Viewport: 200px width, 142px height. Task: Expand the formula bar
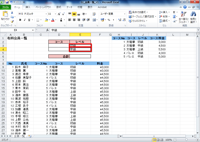coord(198,30)
